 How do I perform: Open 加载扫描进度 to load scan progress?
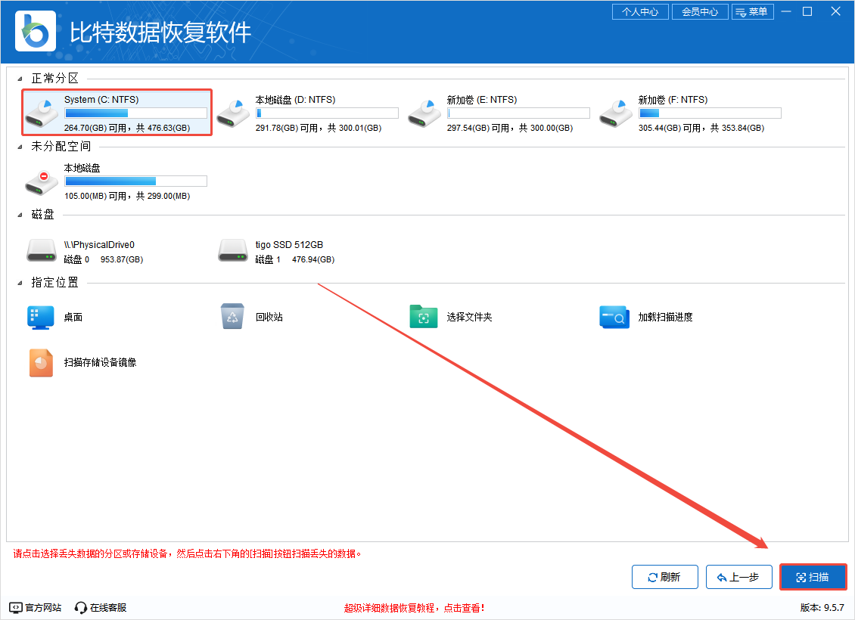pyautogui.click(x=614, y=318)
